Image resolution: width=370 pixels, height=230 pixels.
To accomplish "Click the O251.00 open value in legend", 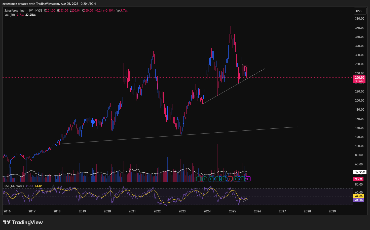I will 50,11.
